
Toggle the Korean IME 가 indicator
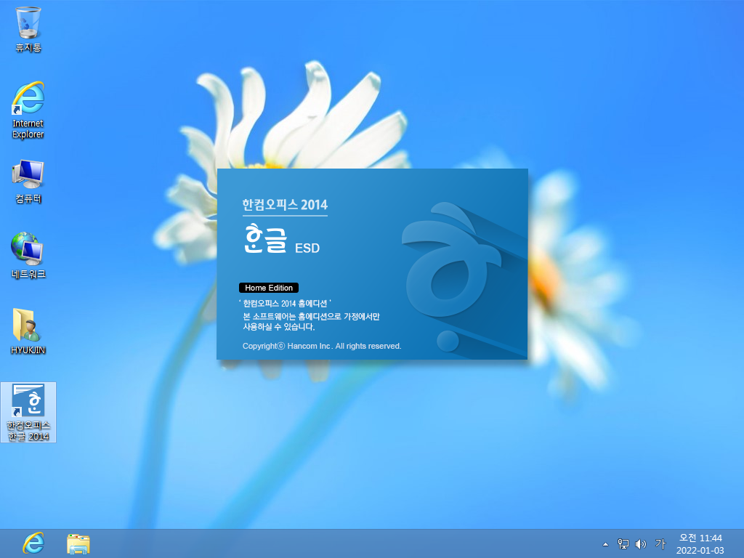(660, 543)
